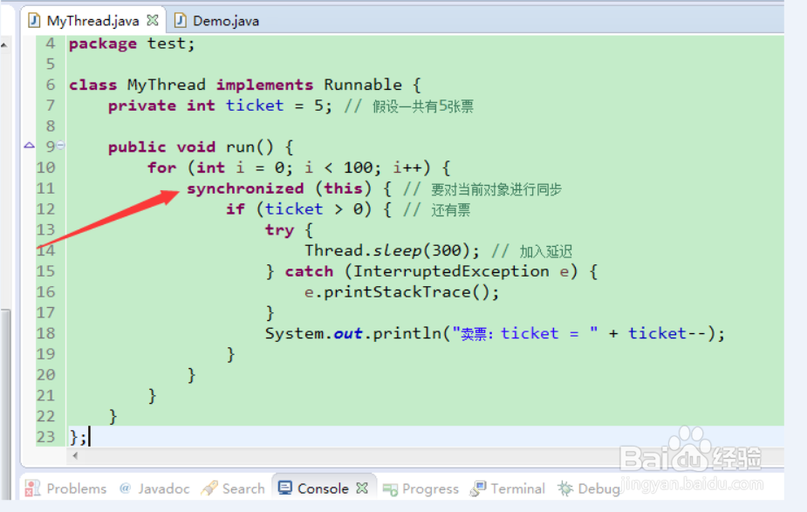Place cursor on 'Thread.sleep(300)' statement

point(392,250)
